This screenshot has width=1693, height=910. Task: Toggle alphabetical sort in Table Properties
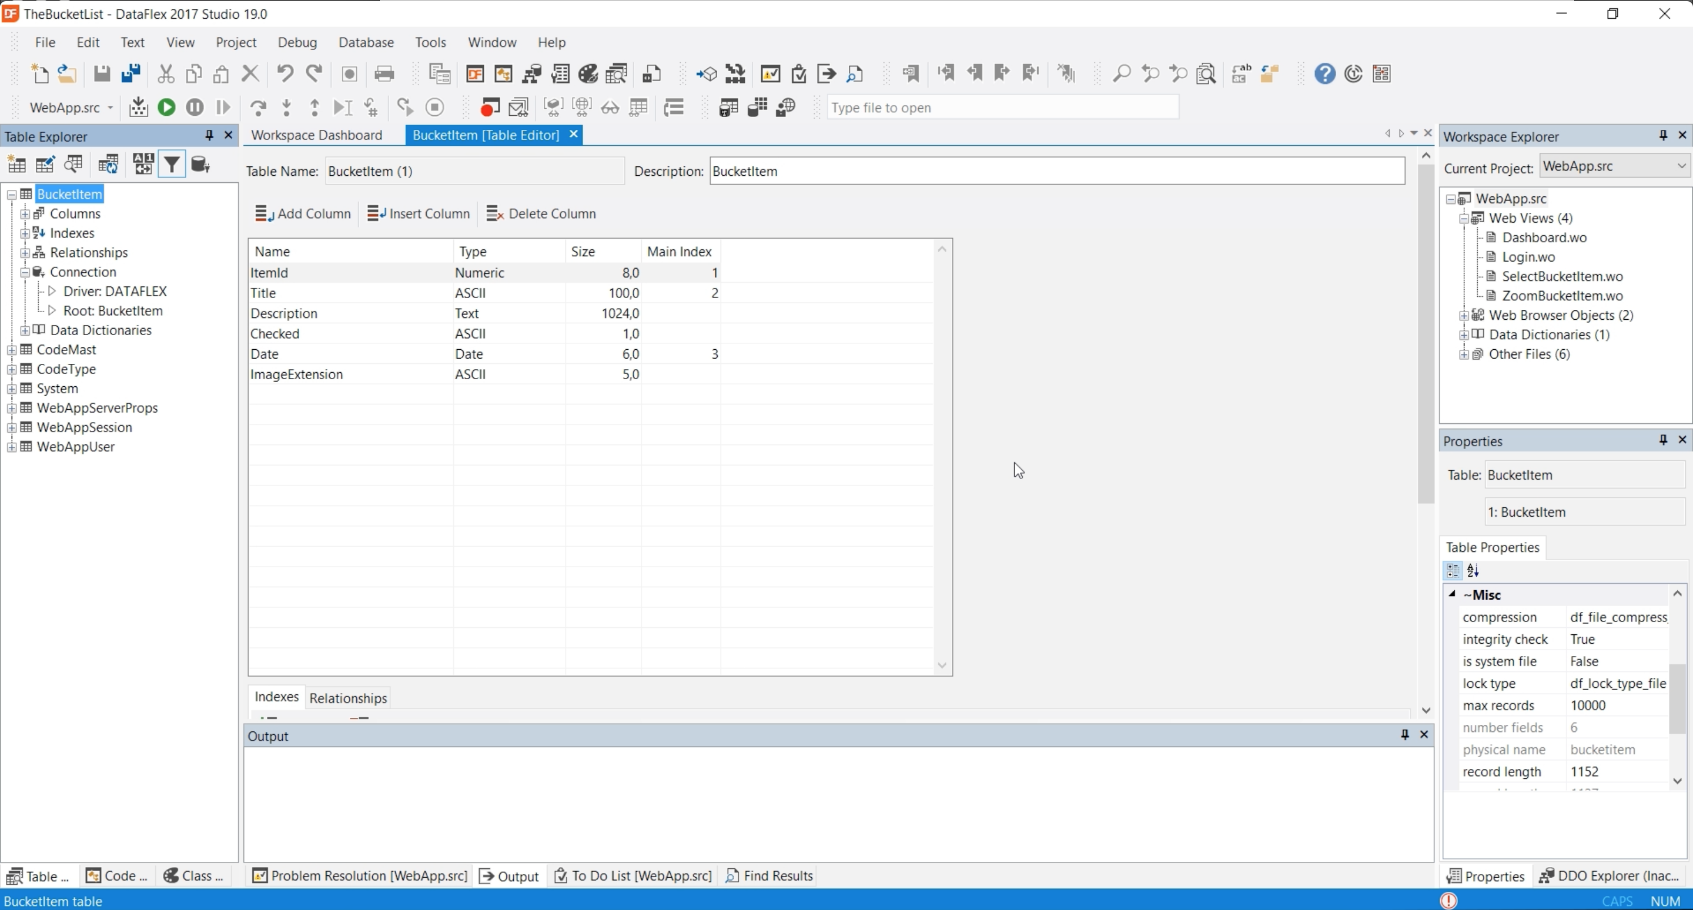pos(1473,570)
